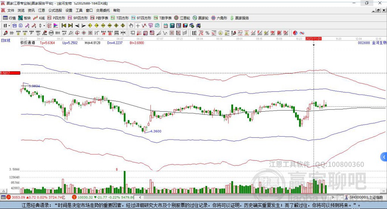Open the calculator icon
The width and height of the screenshot is (387, 209).
172,26
